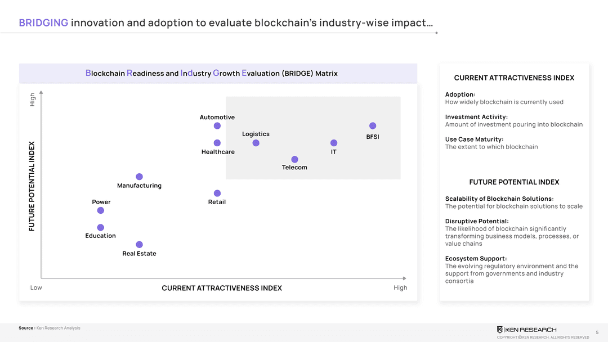Select the Power data point dot
This screenshot has width=608, height=342.
point(100,210)
